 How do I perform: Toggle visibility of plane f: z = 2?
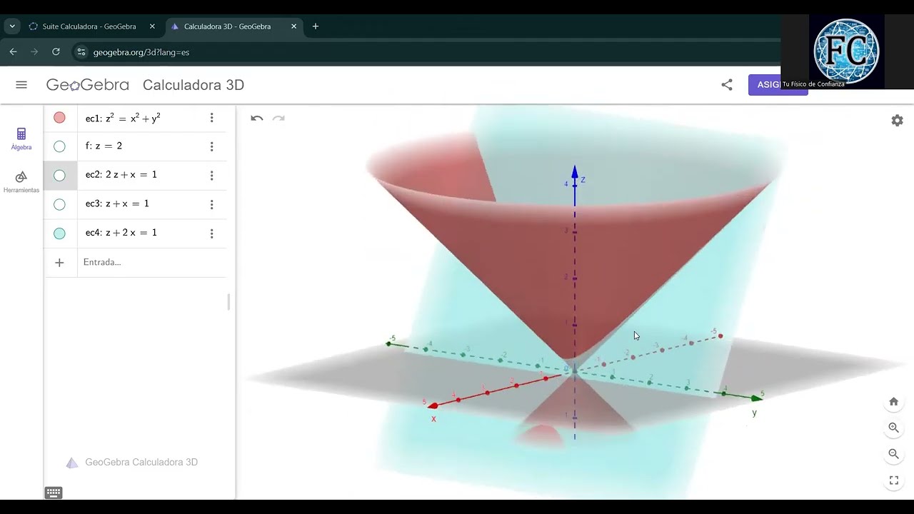[59, 146]
